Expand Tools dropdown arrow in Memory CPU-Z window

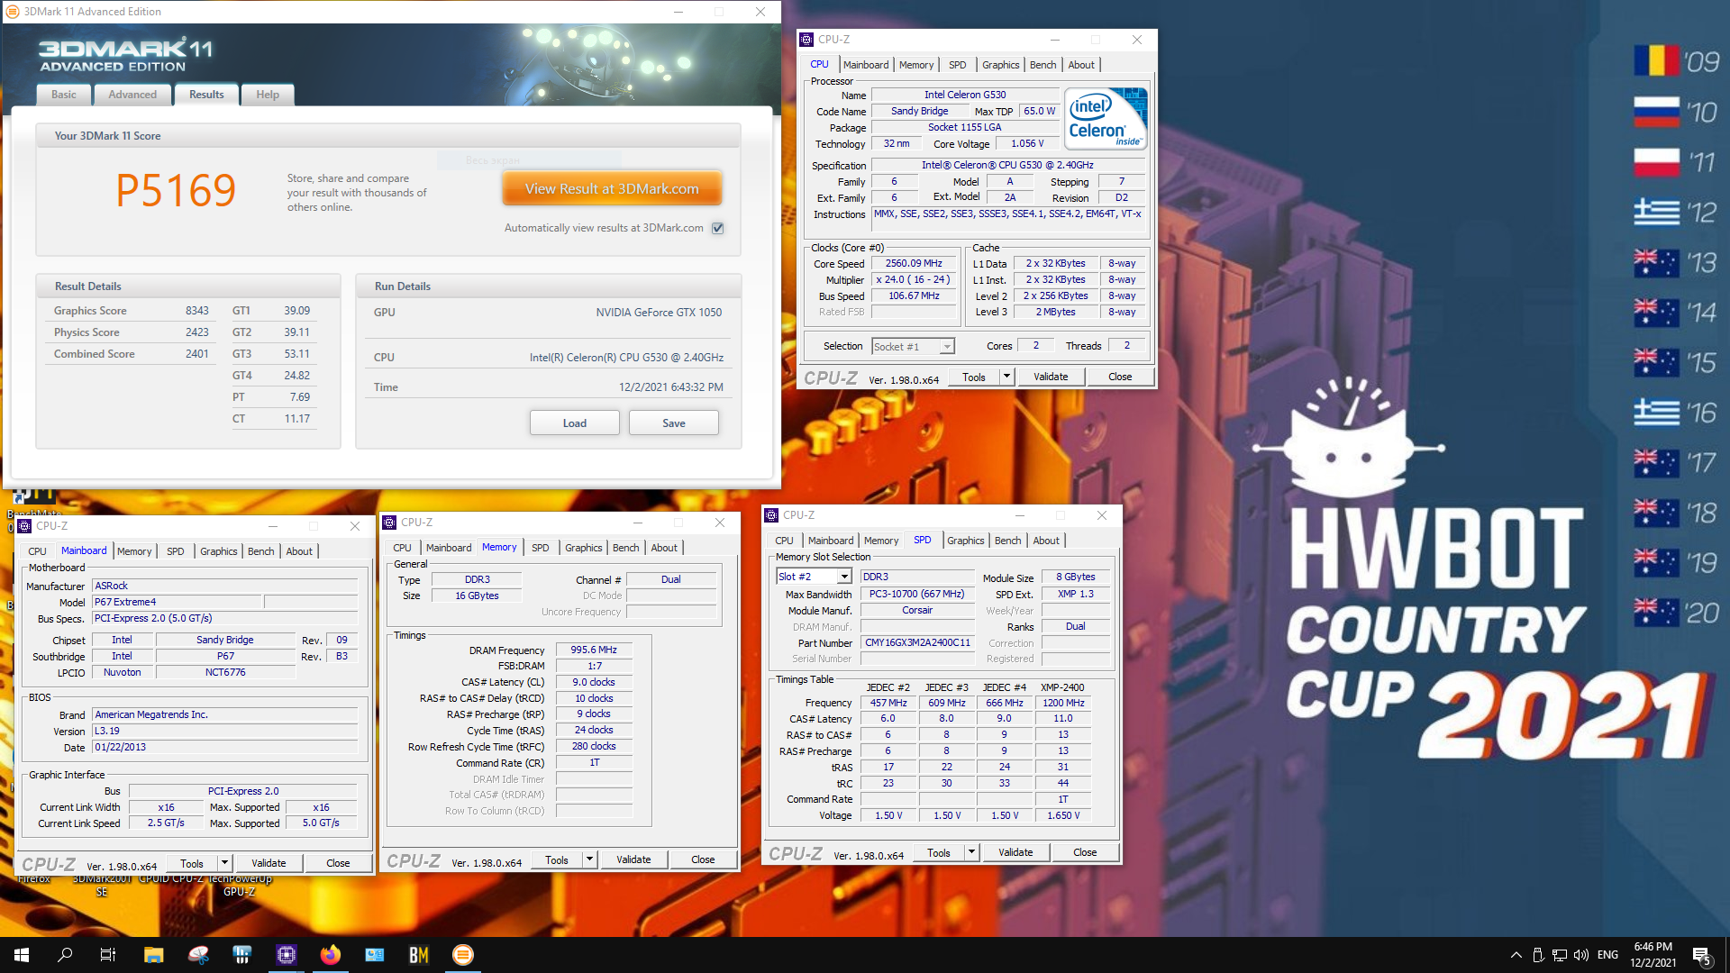(x=590, y=859)
